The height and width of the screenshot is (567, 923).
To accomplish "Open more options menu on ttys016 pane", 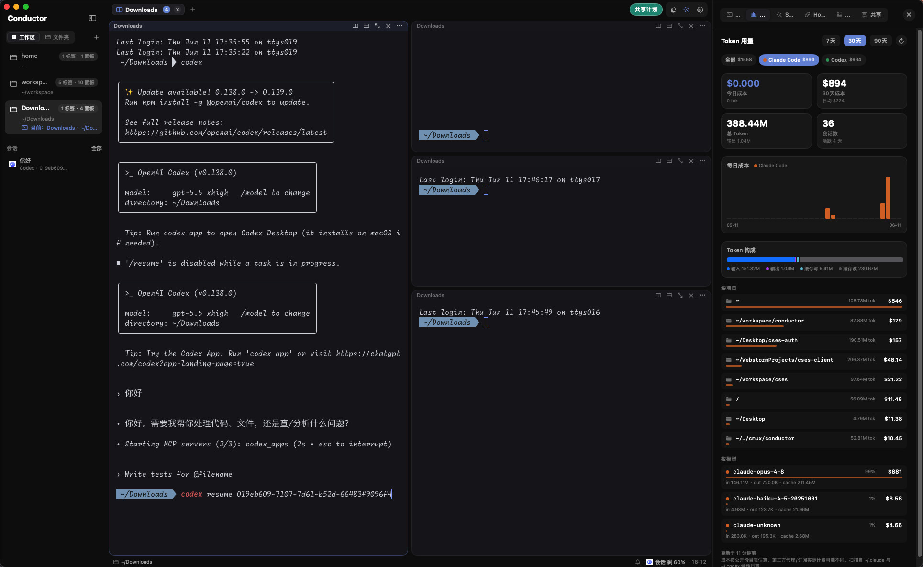I will coord(702,295).
